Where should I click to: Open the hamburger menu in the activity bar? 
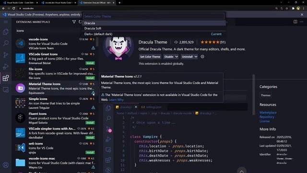6,22
